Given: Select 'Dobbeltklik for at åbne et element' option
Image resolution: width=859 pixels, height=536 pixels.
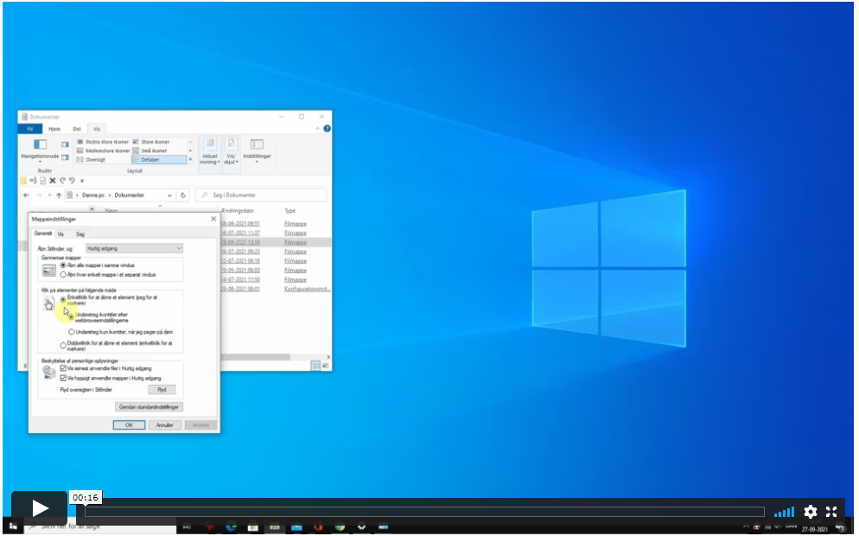Looking at the screenshot, I should 63,346.
